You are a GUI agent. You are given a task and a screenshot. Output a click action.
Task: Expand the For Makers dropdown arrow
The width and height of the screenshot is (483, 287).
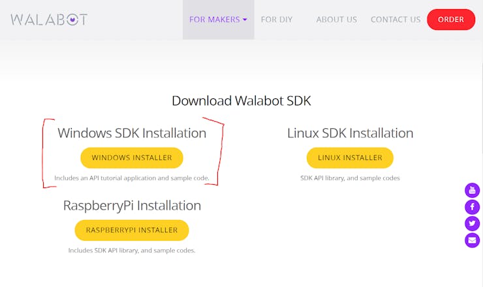tap(245, 20)
